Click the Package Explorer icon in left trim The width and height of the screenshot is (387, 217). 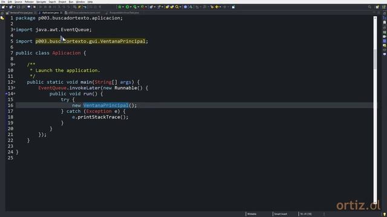2,18
